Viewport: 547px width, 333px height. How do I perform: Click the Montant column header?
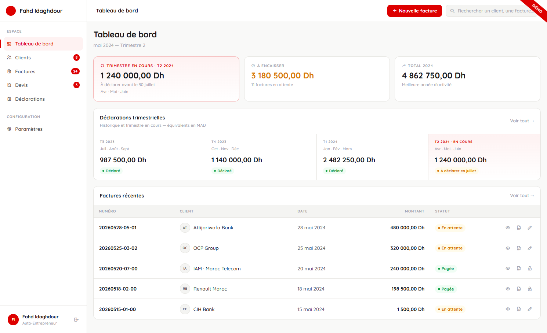click(x=414, y=211)
